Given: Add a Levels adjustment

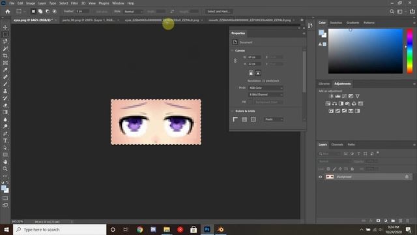Looking at the screenshot, I should (338, 96).
